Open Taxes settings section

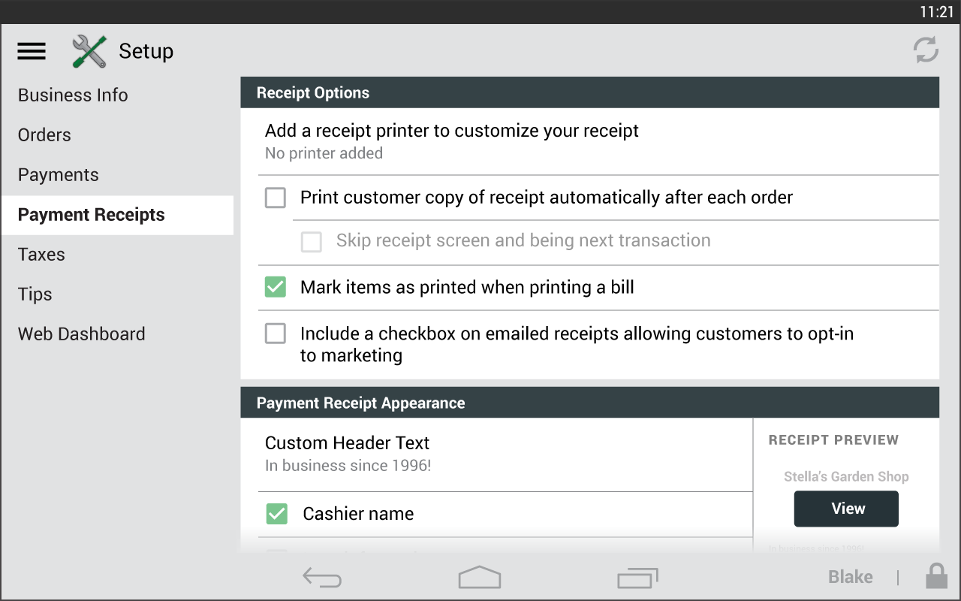pos(41,255)
